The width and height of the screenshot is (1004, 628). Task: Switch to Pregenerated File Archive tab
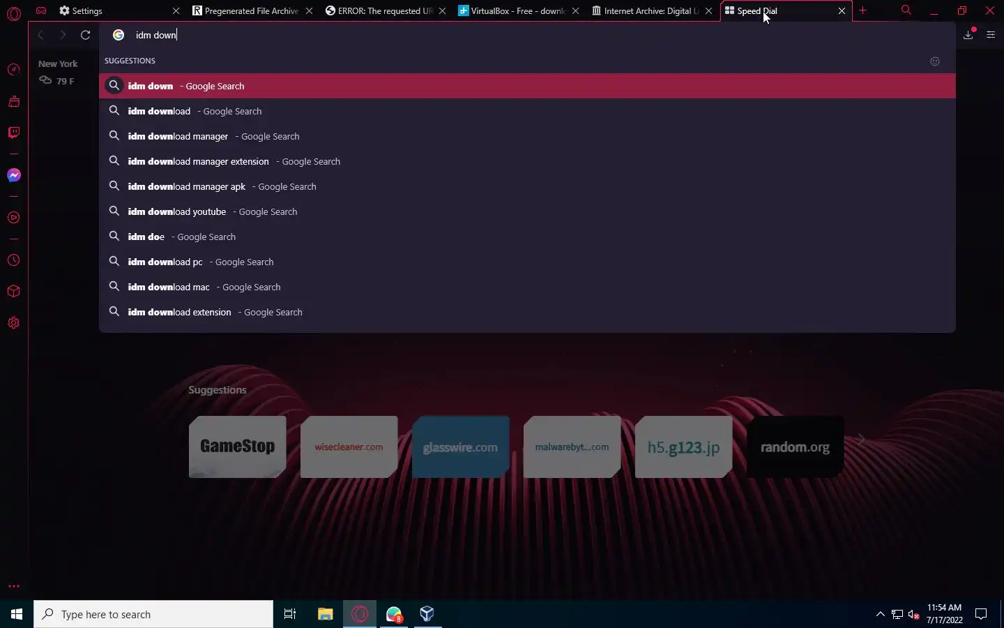point(252,10)
